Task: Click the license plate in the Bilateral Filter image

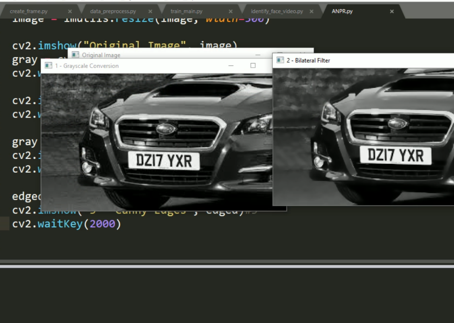Action: 396,155
